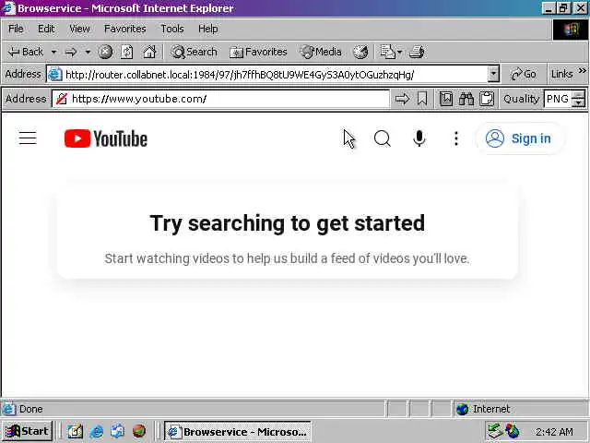Screen dimensions: 590x443
Task: Click the Sign in button
Action: 518,138
